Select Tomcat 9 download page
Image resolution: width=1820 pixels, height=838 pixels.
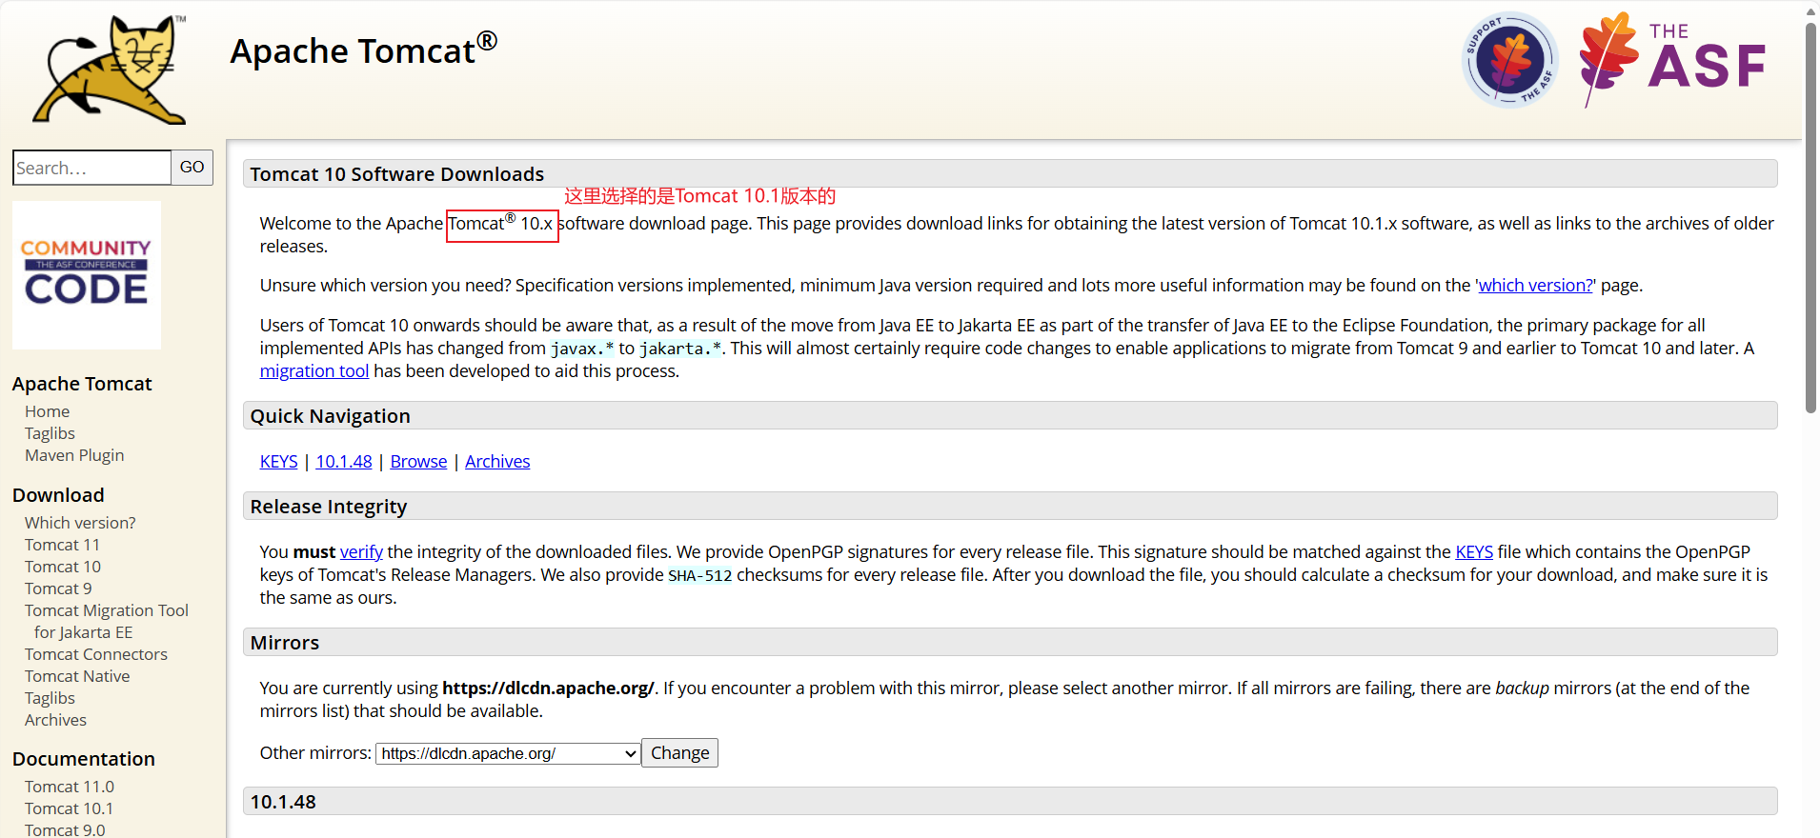pyautogui.click(x=58, y=589)
